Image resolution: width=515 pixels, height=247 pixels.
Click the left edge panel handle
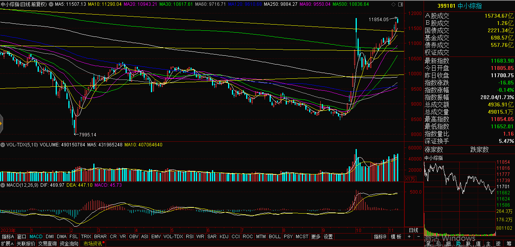[1, 123]
